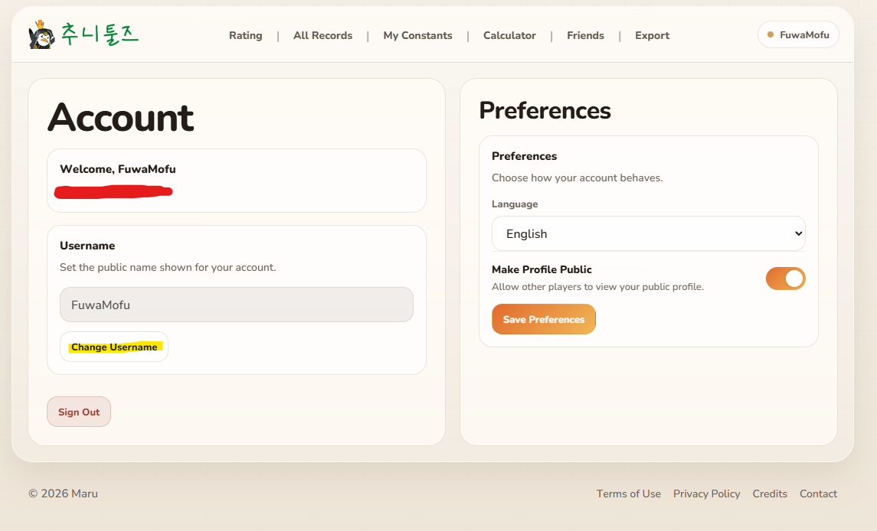Click the Contact footer link
This screenshot has width=877, height=531.
tap(818, 494)
